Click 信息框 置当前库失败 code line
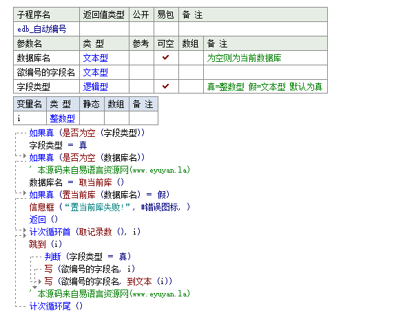 [x=110, y=207]
